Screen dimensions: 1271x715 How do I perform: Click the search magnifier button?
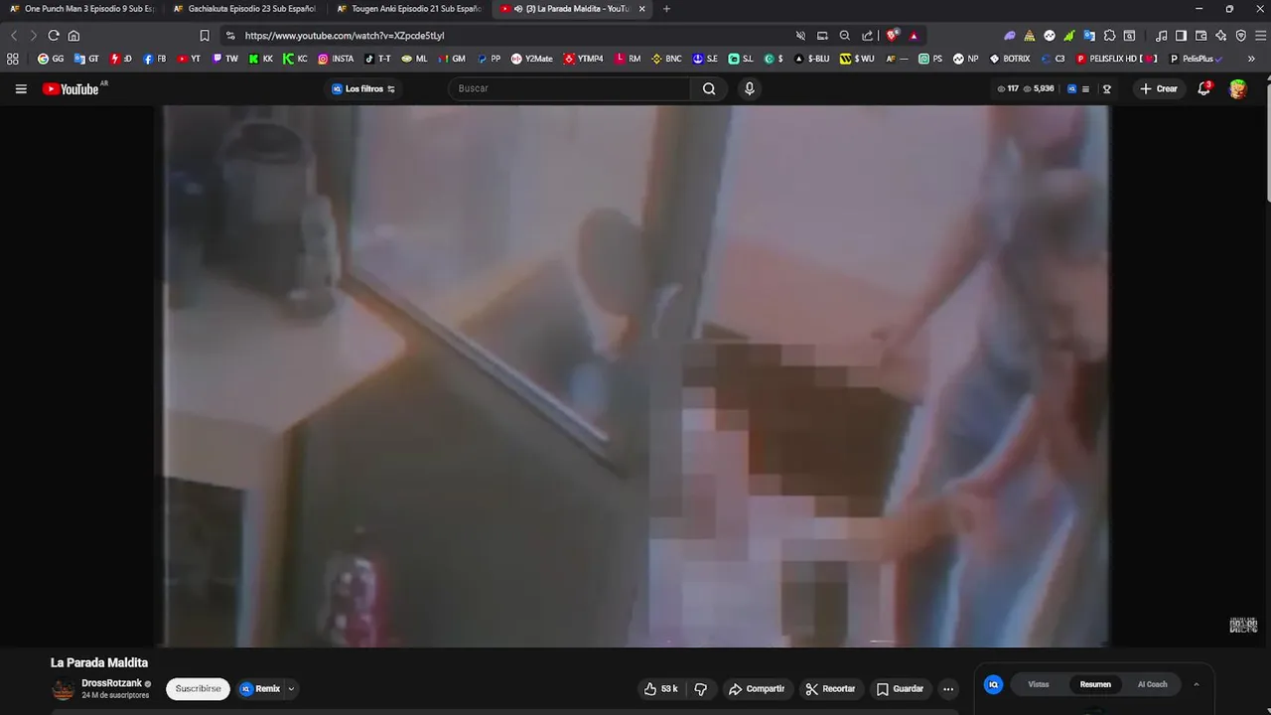pyautogui.click(x=709, y=88)
